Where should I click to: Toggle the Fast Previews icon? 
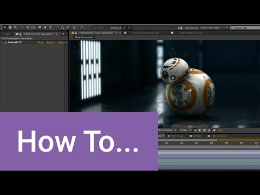tap(200, 130)
